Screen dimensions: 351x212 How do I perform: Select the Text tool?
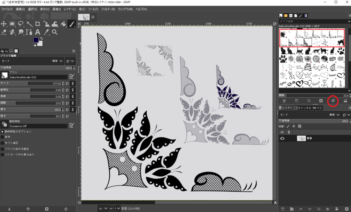click(x=38, y=32)
